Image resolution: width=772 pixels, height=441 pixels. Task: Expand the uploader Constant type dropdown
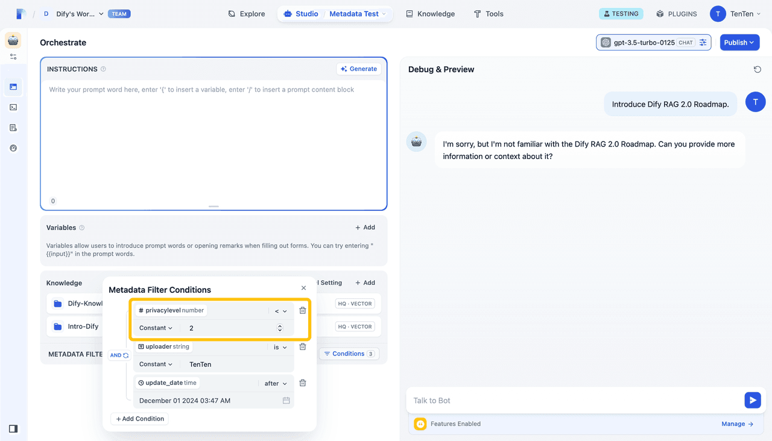[x=156, y=364]
